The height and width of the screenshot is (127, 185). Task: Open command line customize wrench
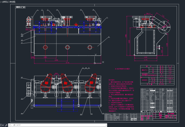6,125
